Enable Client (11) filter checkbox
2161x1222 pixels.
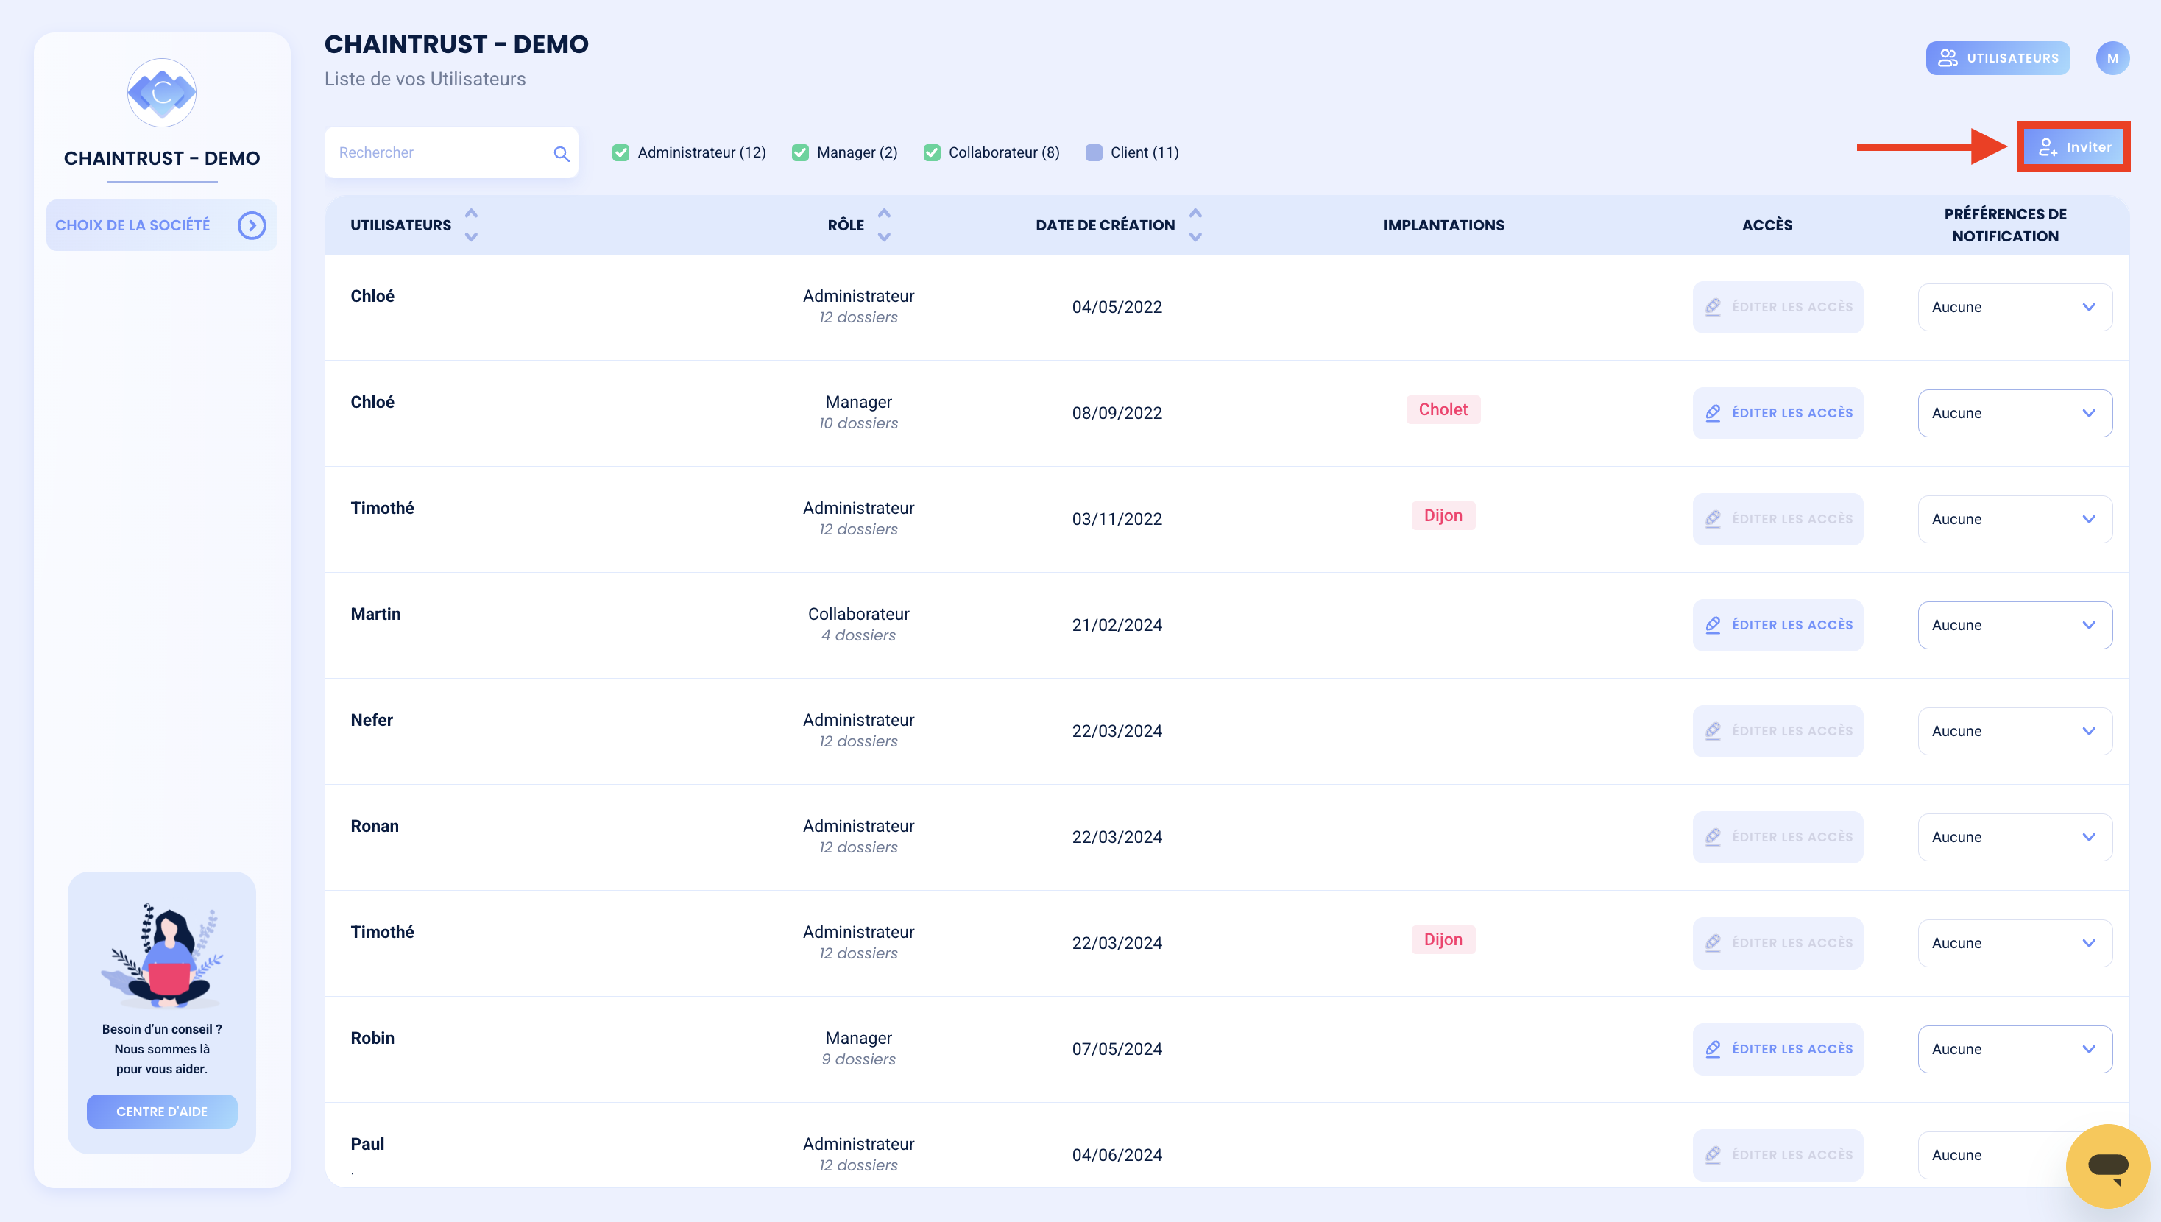(x=1094, y=153)
